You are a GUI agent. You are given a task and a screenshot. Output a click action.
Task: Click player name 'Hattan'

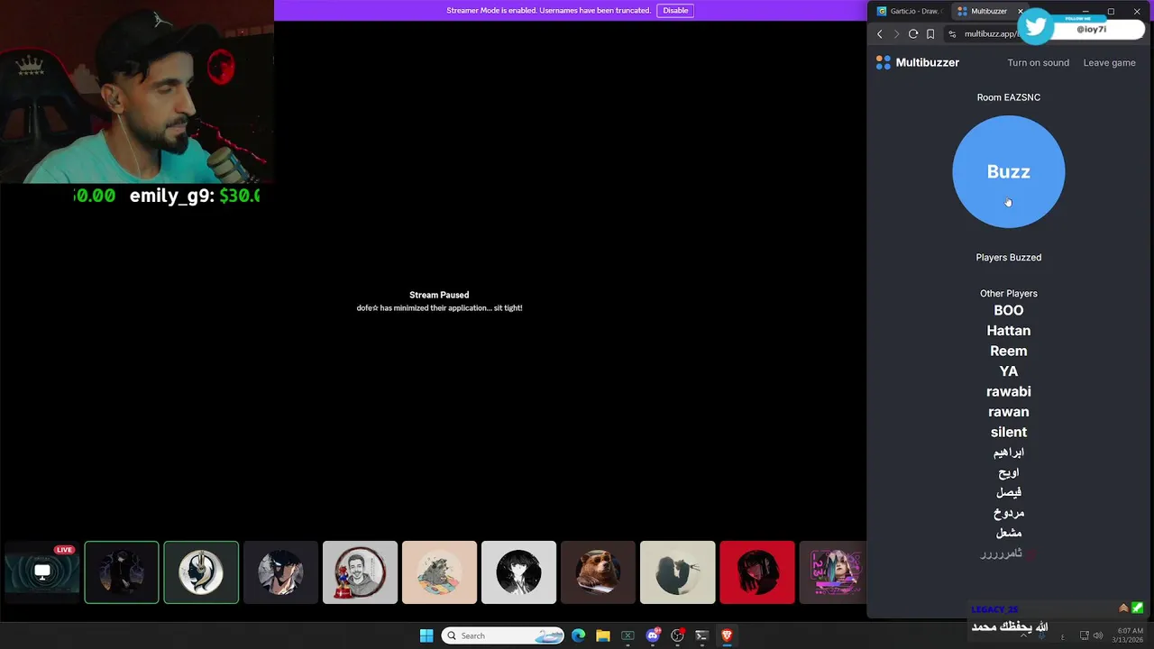pyautogui.click(x=1008, y=331)
